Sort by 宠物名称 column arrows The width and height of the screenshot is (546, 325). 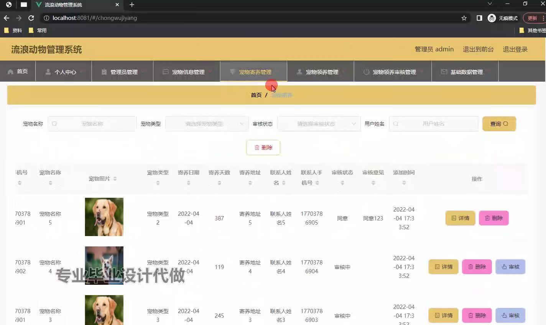coord(50,183)
